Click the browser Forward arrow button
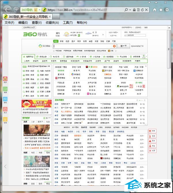 16,10
